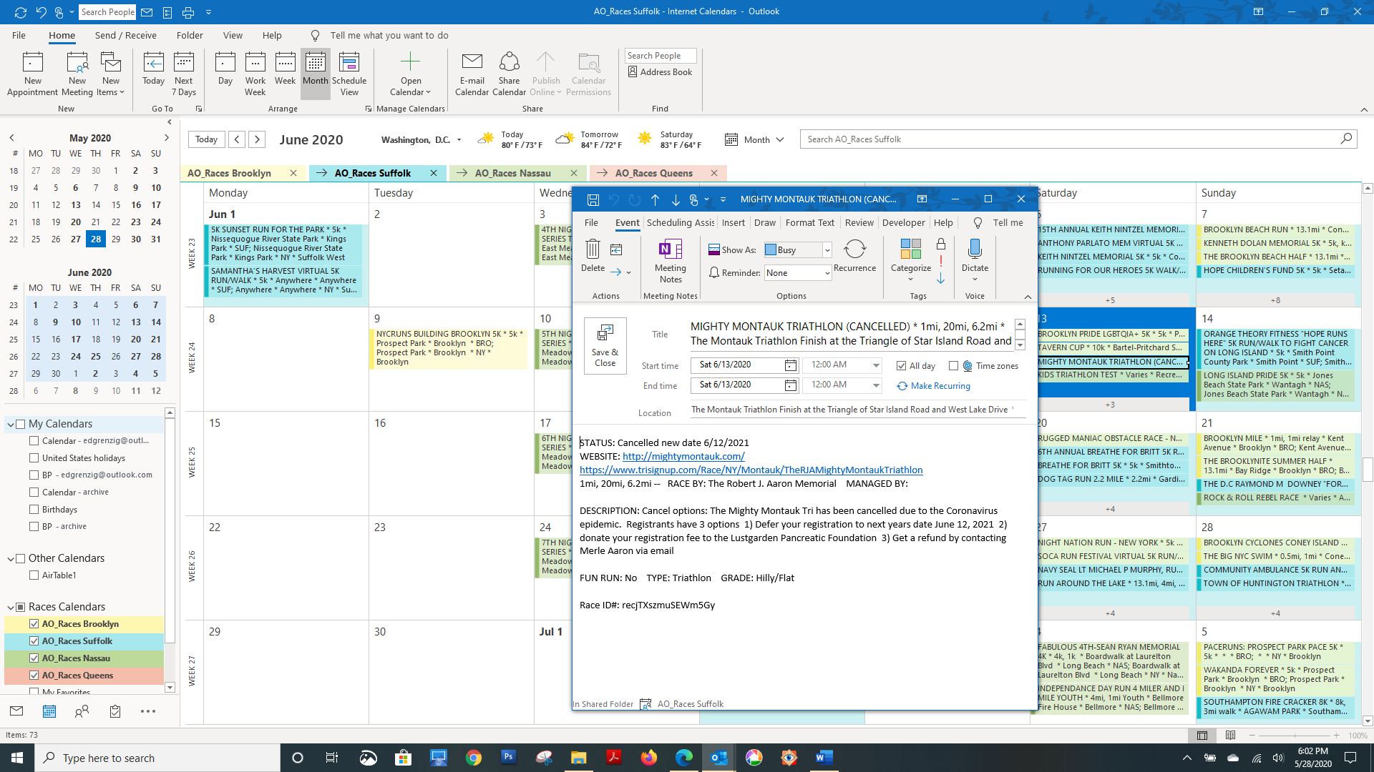Uncheck the All day checkbox
The height and width of the screenshot is (772, 1374).
click(902, 366)
